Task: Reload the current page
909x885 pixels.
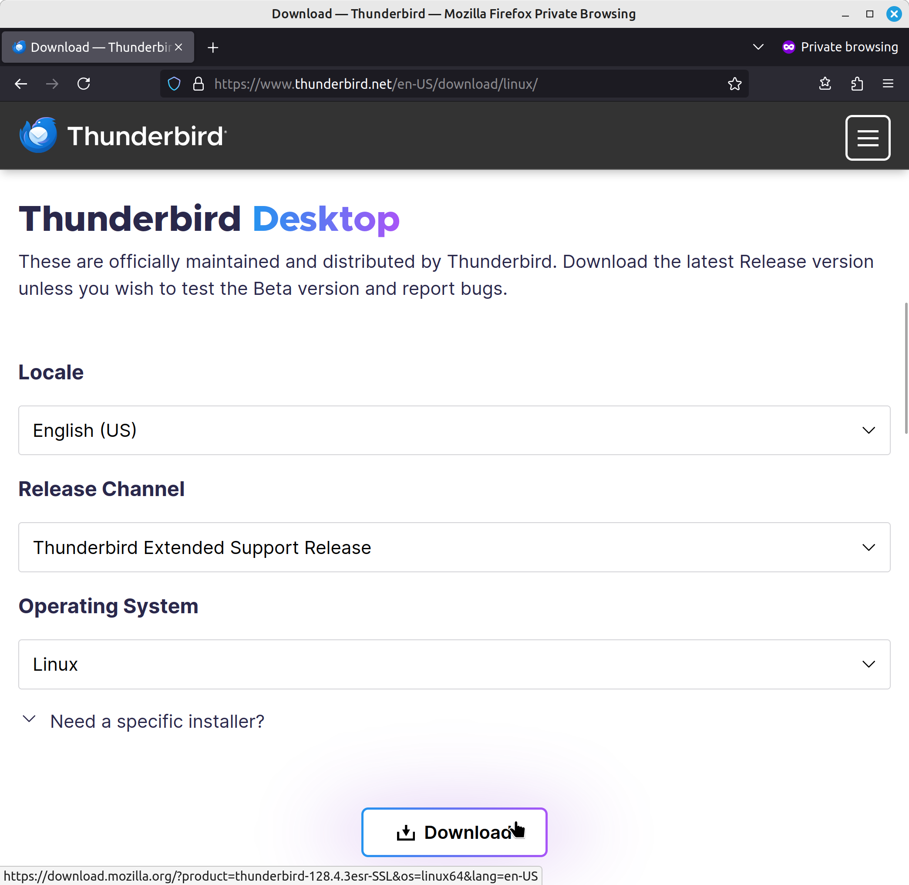Action: click(x=84, y=84)
